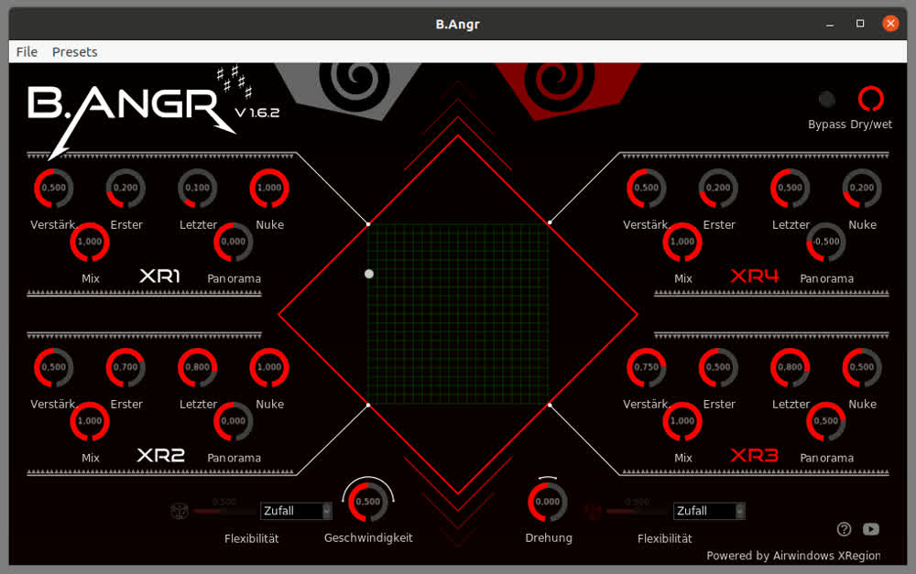Click the XR1 Verstärk. dial
This screenshot has height=574, width=916.
pyautogui.click(x=54, y=188)
